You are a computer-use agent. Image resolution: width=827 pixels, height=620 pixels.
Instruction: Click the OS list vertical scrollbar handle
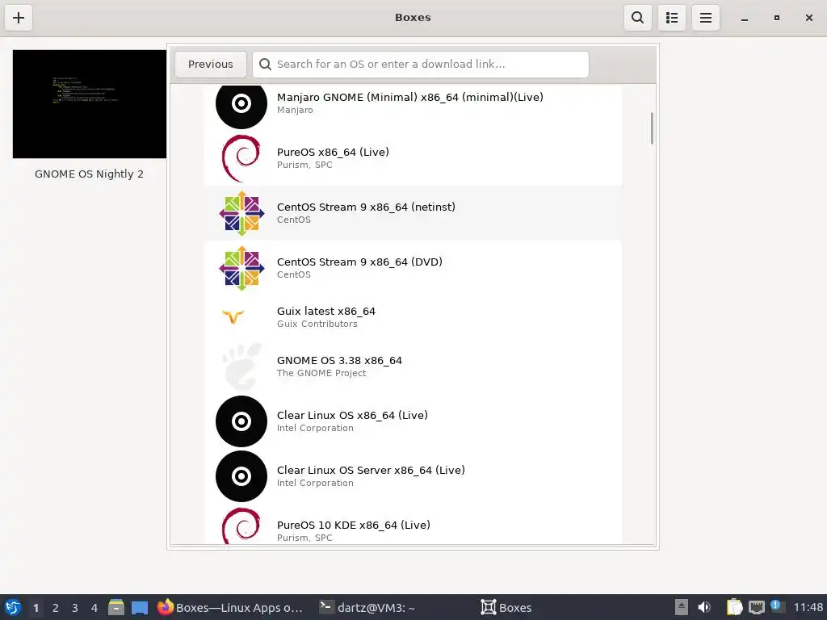click(x=652, y=128)
